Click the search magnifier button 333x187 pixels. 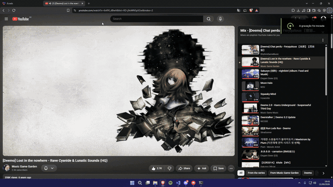point(209,19)
